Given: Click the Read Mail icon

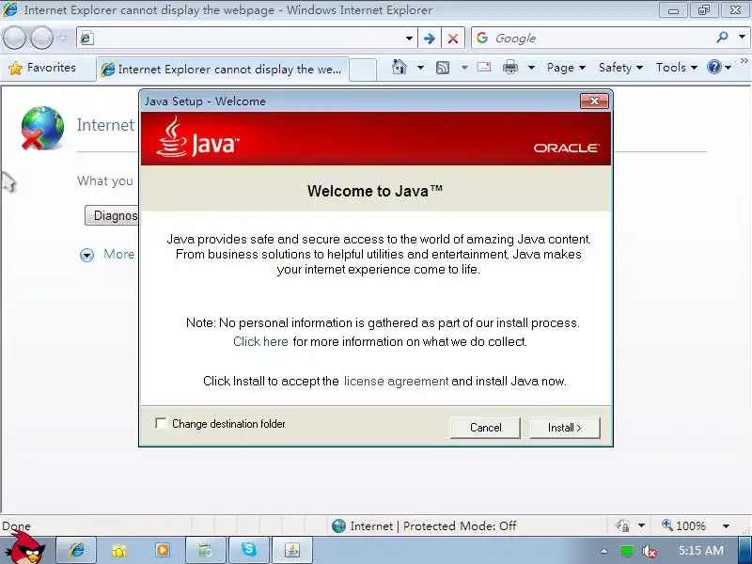Looking at the screenshot, I should pyautogui.click(x=484, y=67).
